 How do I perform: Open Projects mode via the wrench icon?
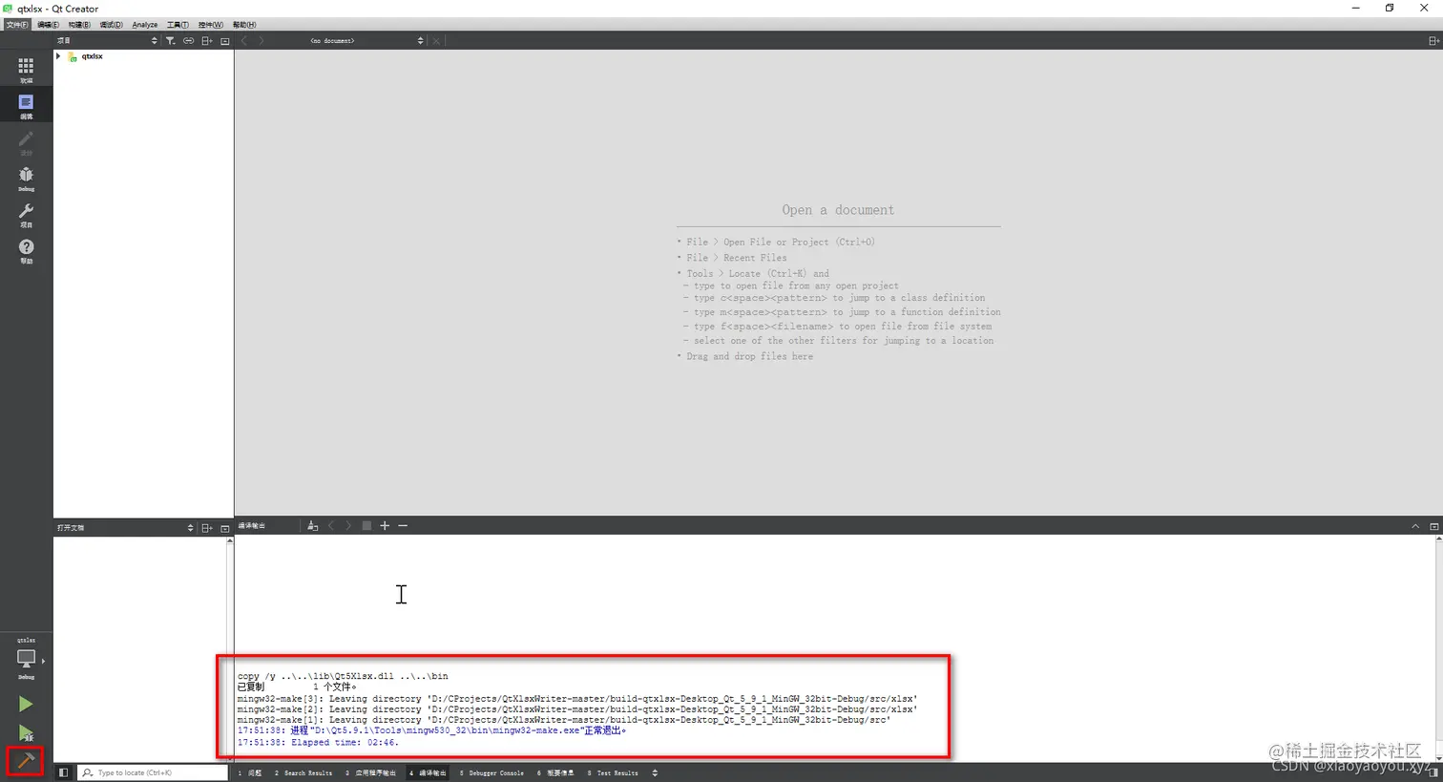pyautogui.click(x=26, y=214)
